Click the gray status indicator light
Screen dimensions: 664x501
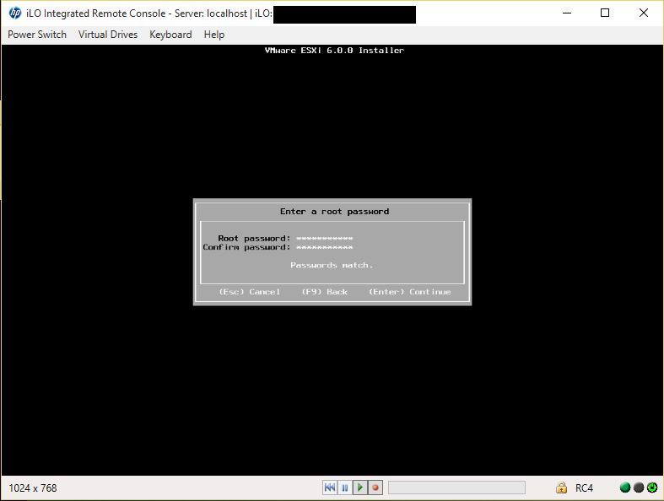(x=639, y=488)
